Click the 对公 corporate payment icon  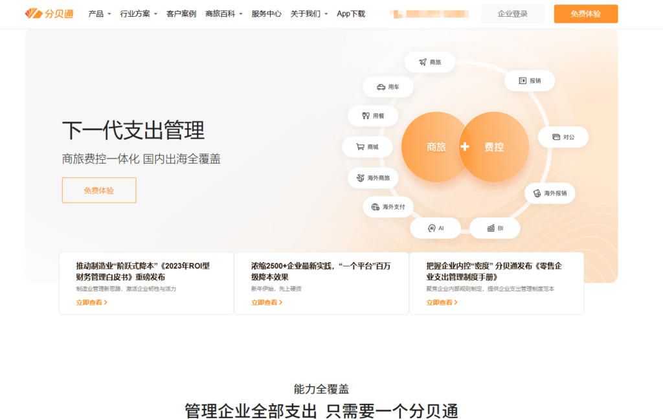point(563,137)
